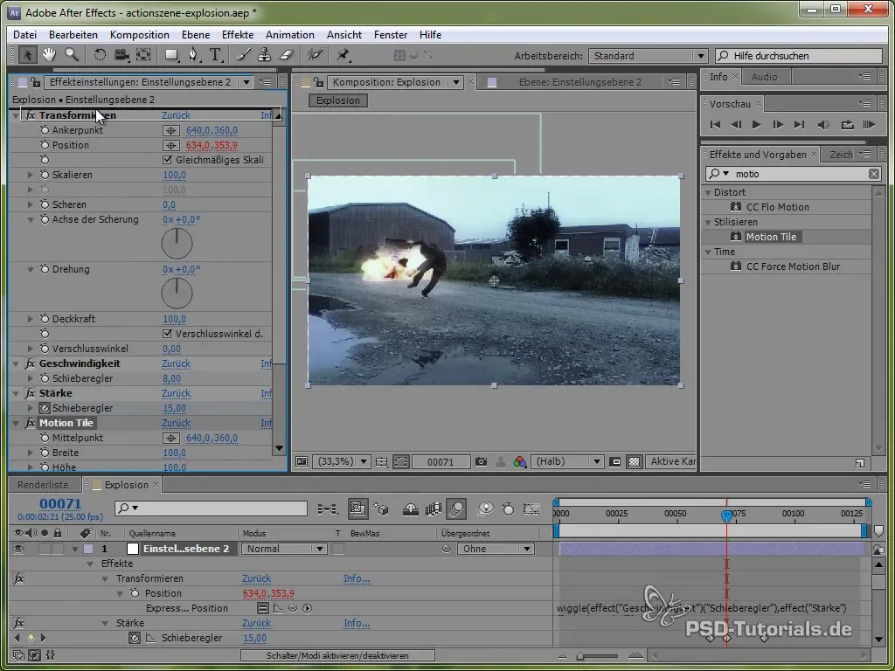Viewport: 895px width, 671px height.
Task: Click the Explosion button in the comp viewer
Action: pos(338,100)
